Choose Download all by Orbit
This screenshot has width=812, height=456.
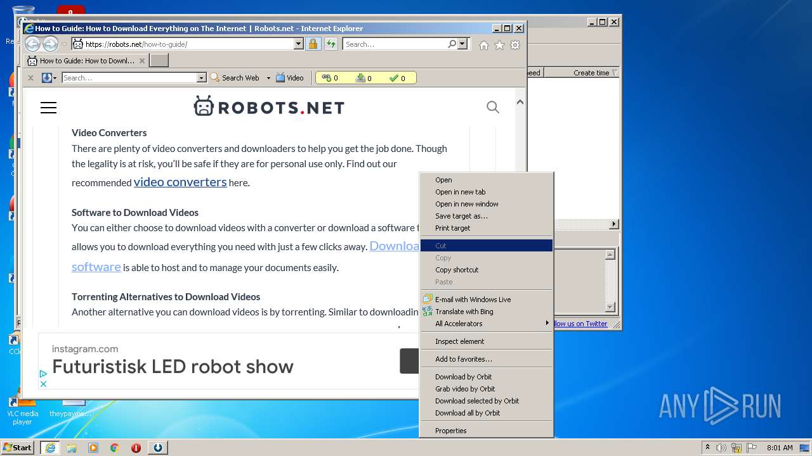[x=487, y=413]
